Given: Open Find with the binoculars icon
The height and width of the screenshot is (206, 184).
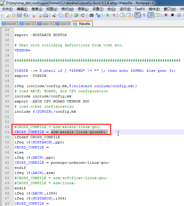Looking at the screenshot, I should pyautogui.click(x=91, y=15).
